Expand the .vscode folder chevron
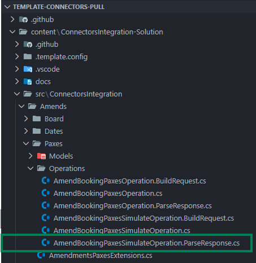 [x=17, y=69]
